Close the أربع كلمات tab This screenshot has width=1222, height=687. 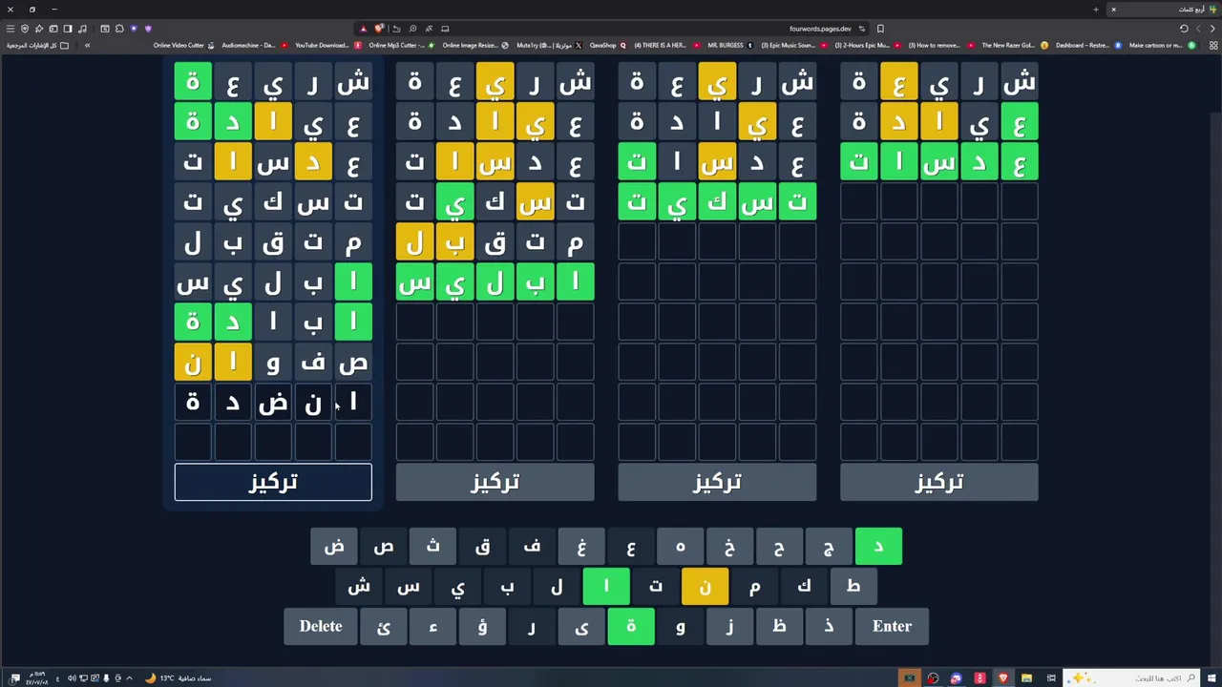[x=1113, y=10]
